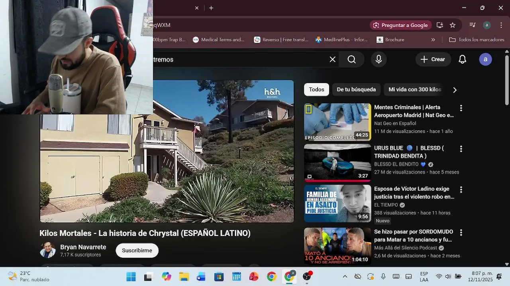This screenshot has width=510, height=286.
Task: Select the De tu búsqueda chip
Action: click(356, 89)
